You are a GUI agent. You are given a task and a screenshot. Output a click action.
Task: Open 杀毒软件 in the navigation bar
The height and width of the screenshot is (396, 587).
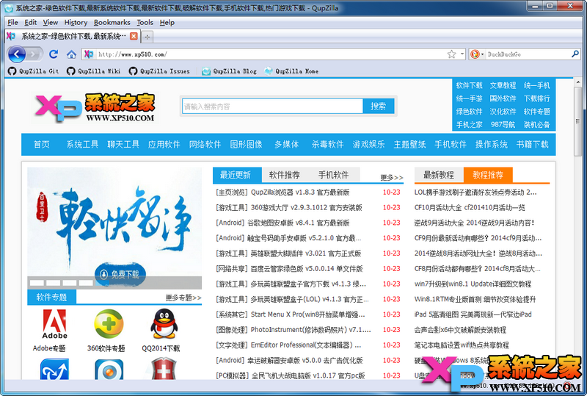coord(327,145)
